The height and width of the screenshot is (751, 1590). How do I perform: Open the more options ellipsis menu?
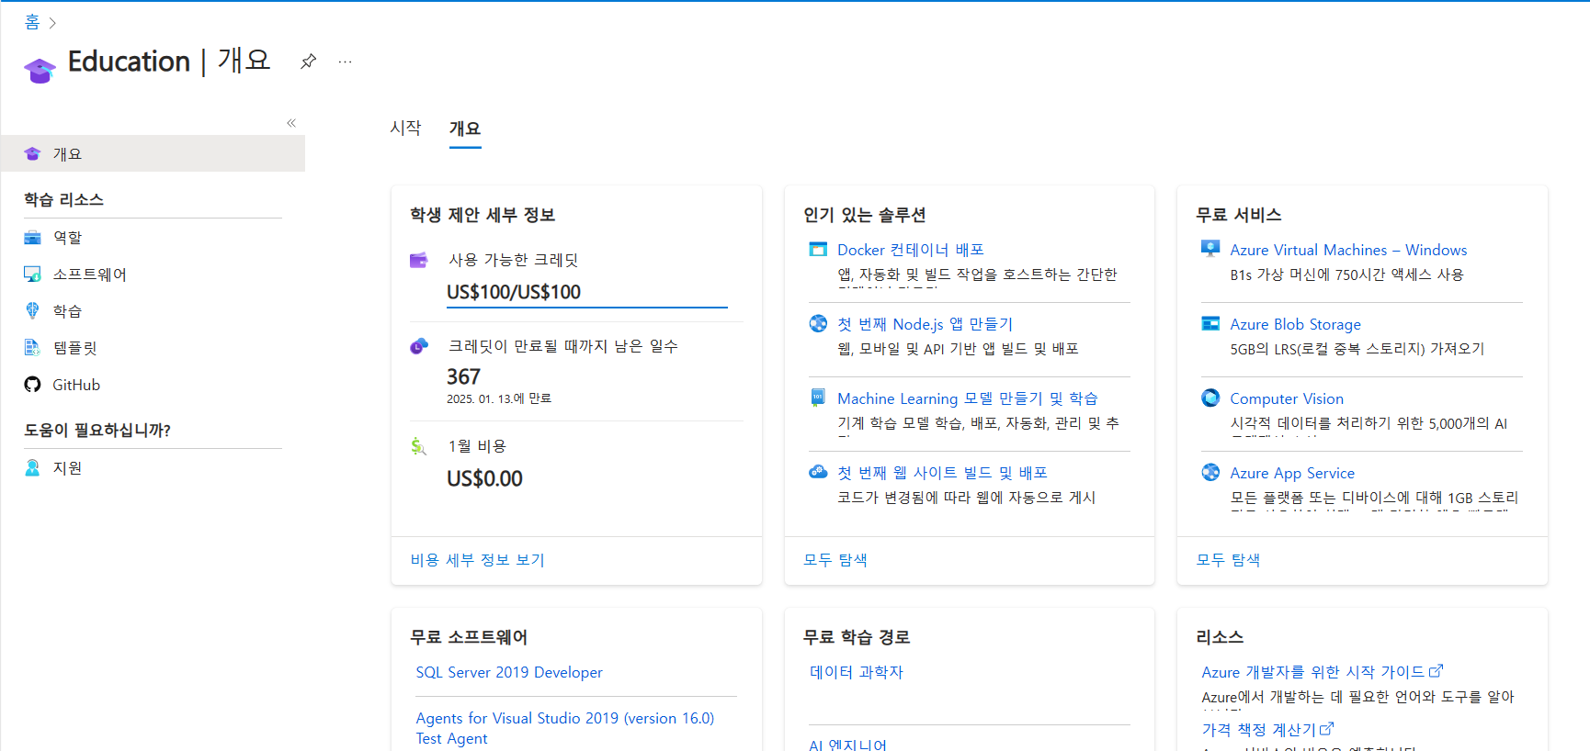[346, 62]
